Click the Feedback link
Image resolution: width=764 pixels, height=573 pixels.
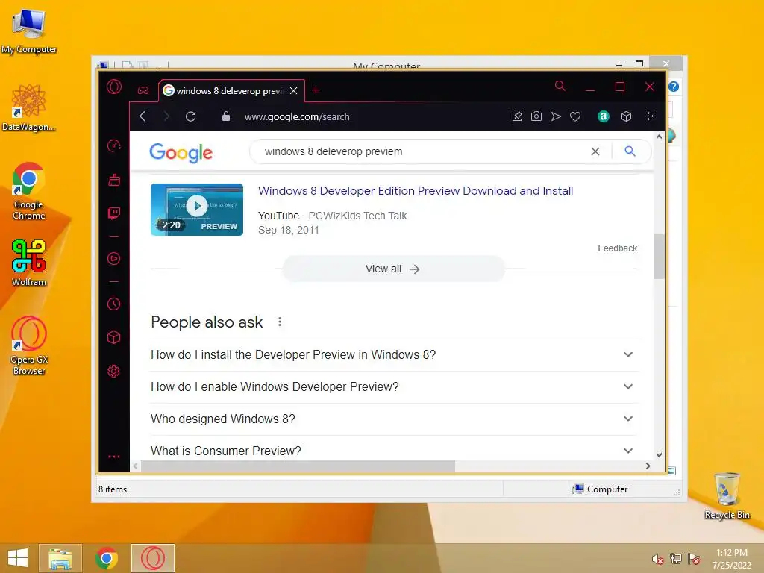617,248
